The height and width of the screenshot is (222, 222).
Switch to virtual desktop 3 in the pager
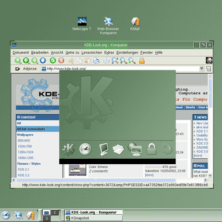coord(47,219)
